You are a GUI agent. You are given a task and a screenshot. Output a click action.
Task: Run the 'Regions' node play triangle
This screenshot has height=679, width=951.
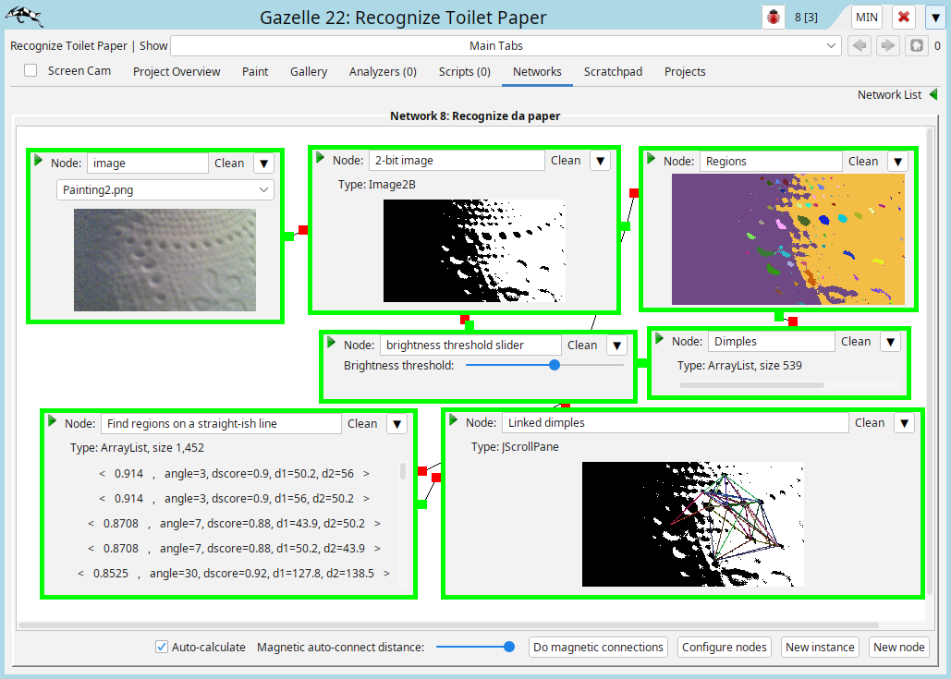652,159
